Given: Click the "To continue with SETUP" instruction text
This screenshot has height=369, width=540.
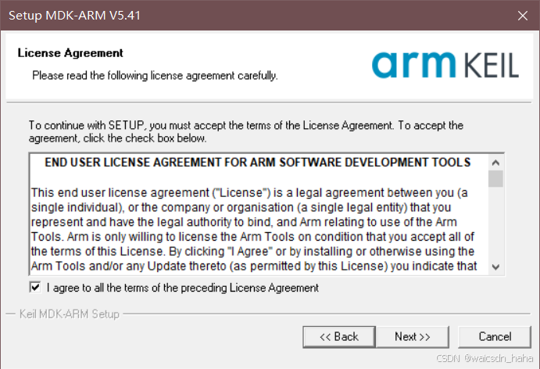Looking at the screenshot, I should point(246,131).
